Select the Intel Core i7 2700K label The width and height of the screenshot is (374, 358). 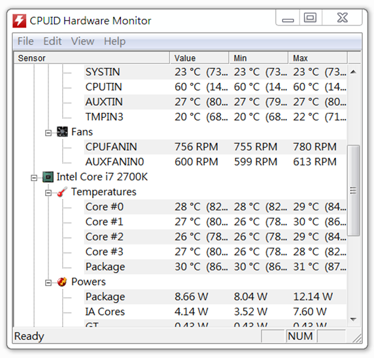(102, 177)
